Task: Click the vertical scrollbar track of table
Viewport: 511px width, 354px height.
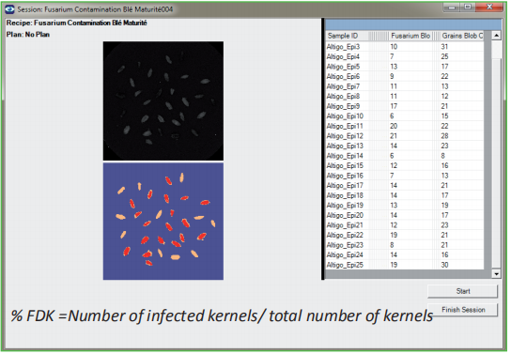Action: coord(496,162)
